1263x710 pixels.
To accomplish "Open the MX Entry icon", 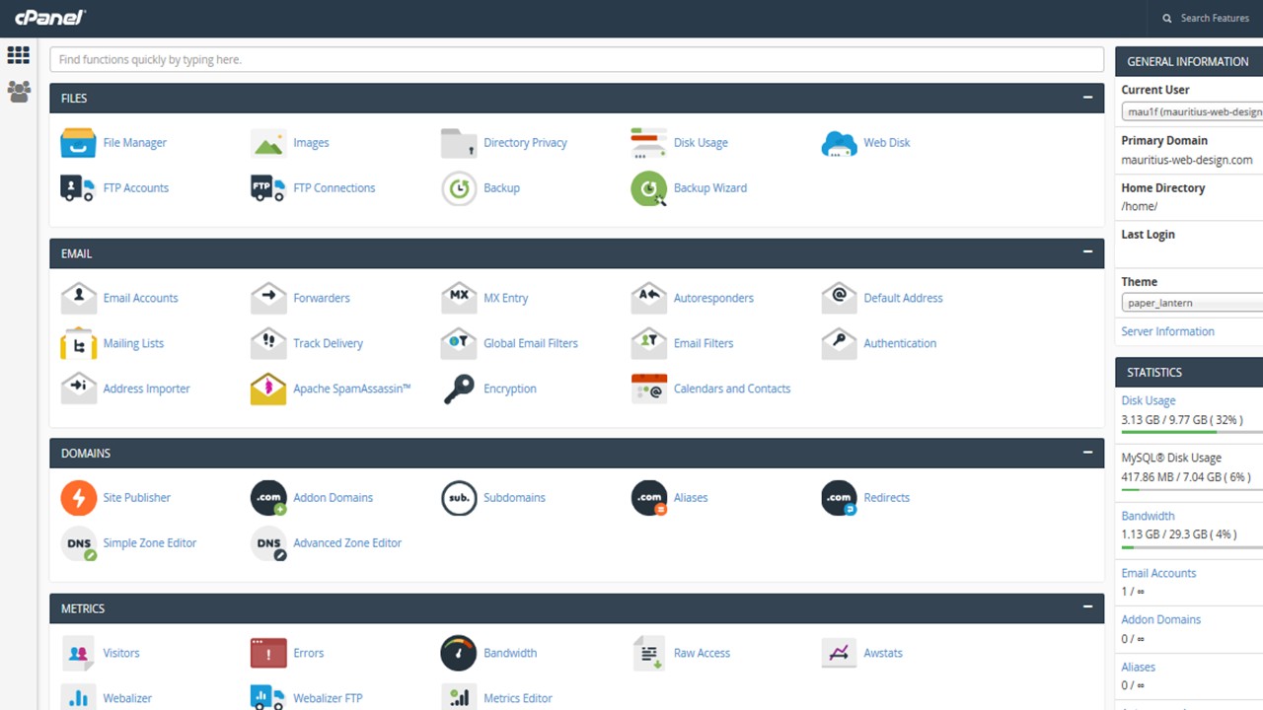I will tap(459, 298).
